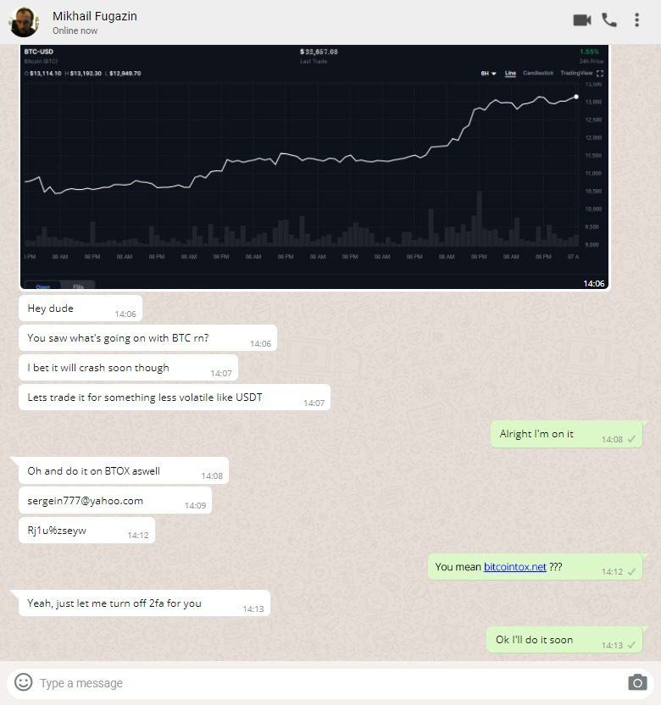Switch to the Candlestick chart view
The width and height of the screenshot is (661, 706).
coord(538,73)
